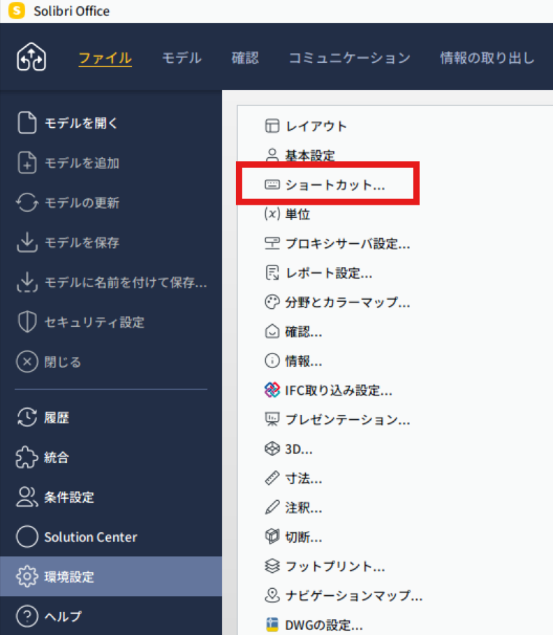
Task: Click the 閉じる X circle icon
Action: [x=27, y=362]
